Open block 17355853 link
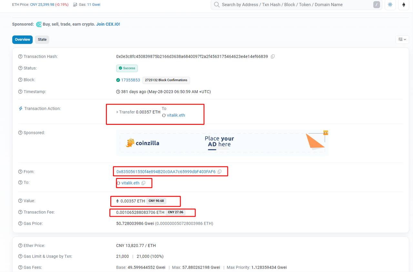Viewport: 413px width, 272px height. point(130,80)
